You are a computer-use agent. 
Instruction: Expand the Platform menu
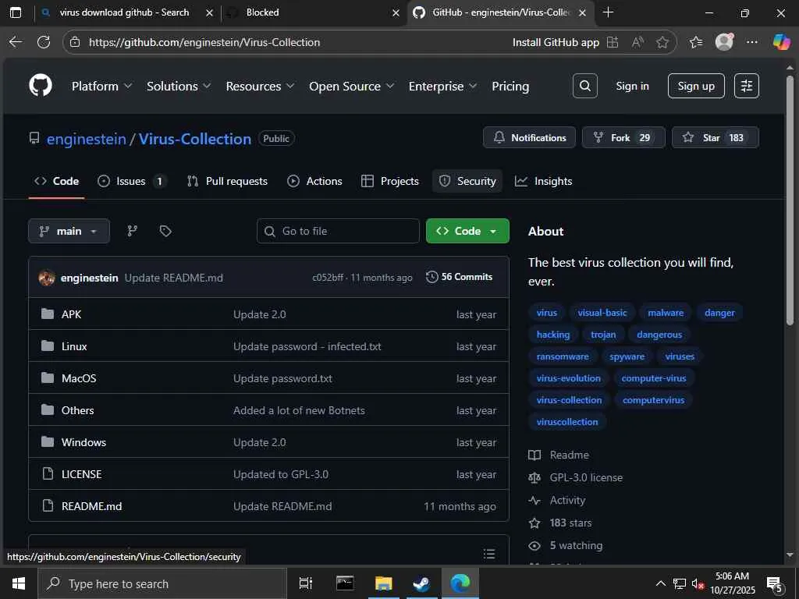[101, 86]
